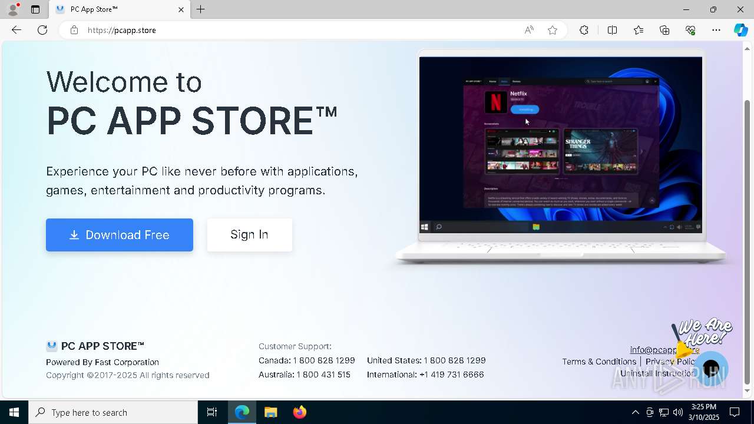Open the Privacy Policy link

point(672,362)
